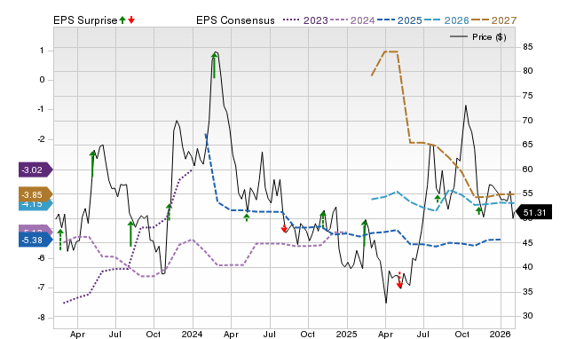Click the -6 label on the EPS axis
This screenshot has height=339, width=568.
pyautogui.click(x=41, y=258)
